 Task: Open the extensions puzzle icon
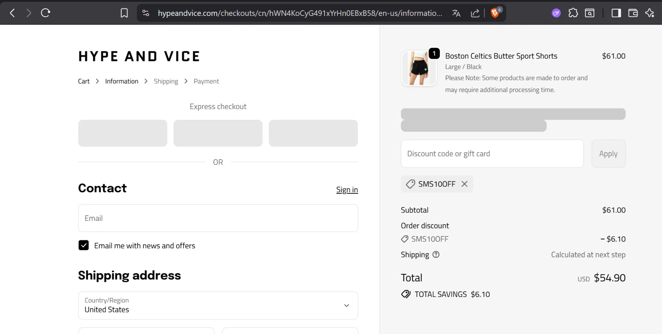(573, 13)
